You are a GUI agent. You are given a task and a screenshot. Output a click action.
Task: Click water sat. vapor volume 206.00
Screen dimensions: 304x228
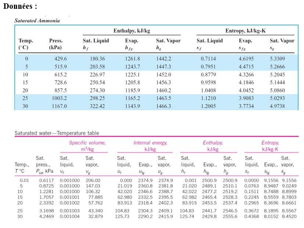coord(93,180)
